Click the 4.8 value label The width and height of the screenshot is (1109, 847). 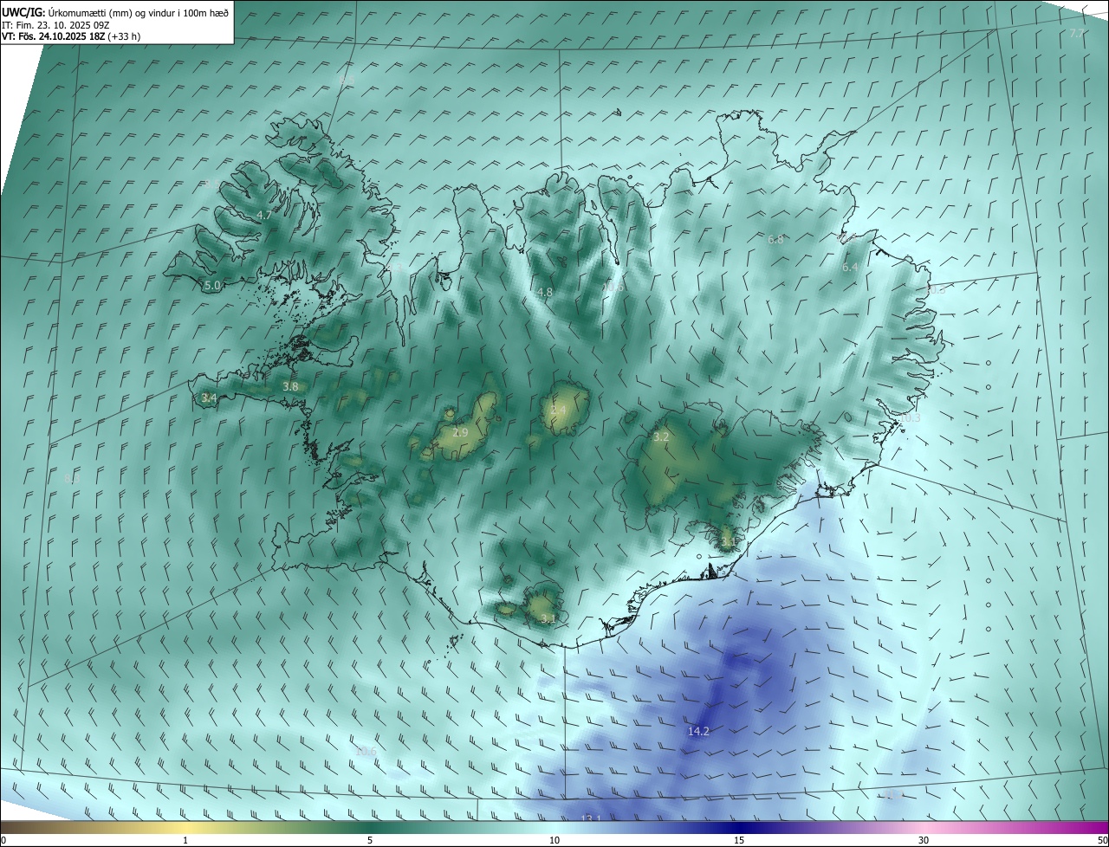point(544,293)
